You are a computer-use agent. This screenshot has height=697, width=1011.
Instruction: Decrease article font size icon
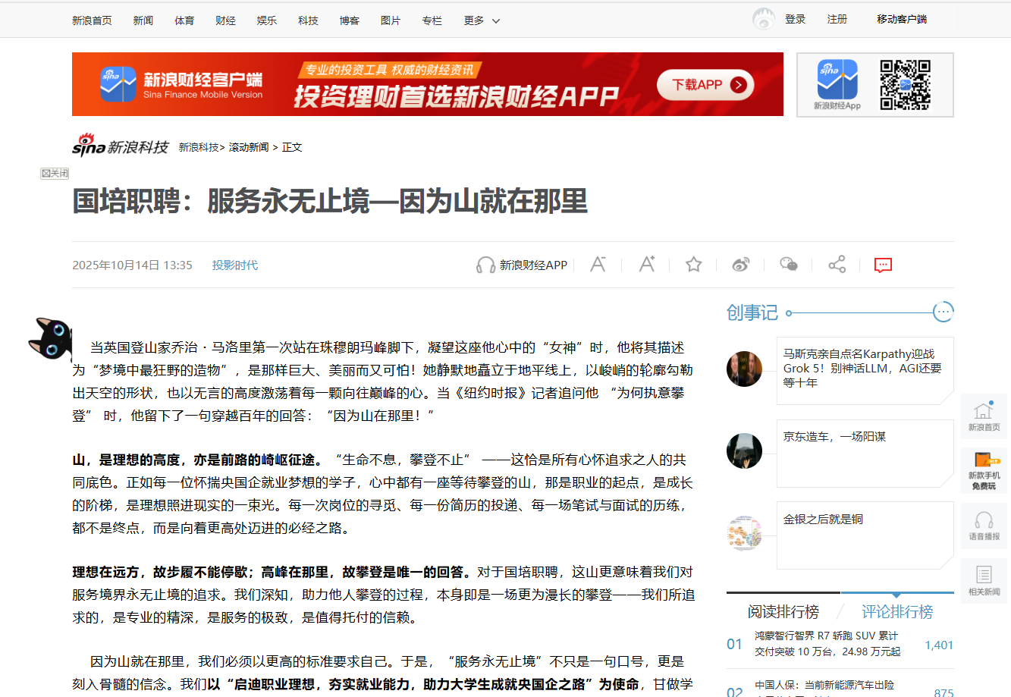[x=598, y=265]
